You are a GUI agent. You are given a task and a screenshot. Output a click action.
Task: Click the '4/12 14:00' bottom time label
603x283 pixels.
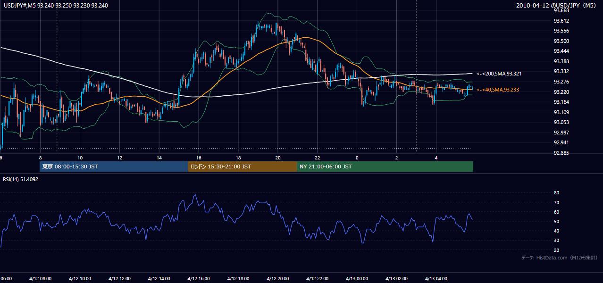tap(159, 279)
